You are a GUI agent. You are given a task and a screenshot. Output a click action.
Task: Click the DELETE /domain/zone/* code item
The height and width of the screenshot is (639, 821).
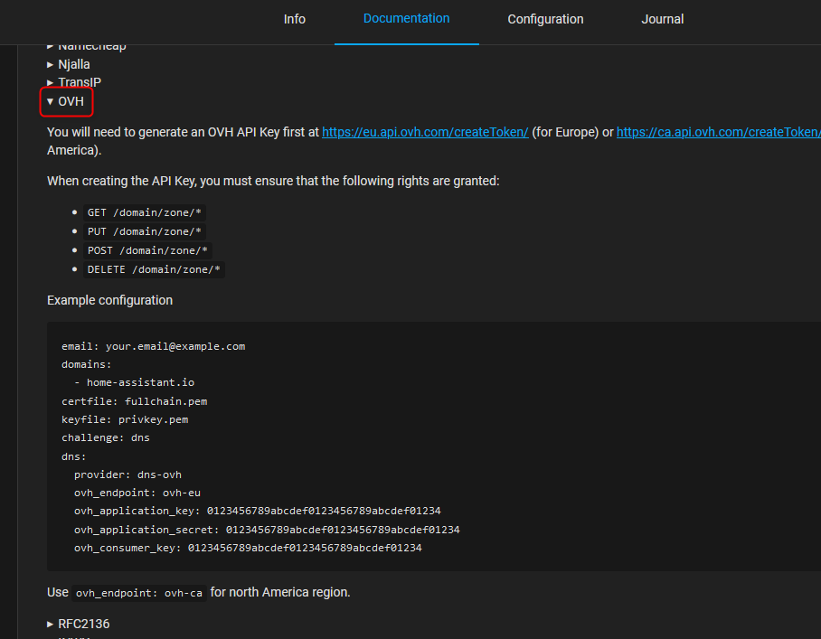pyautogui.click(x=154, y=269)
